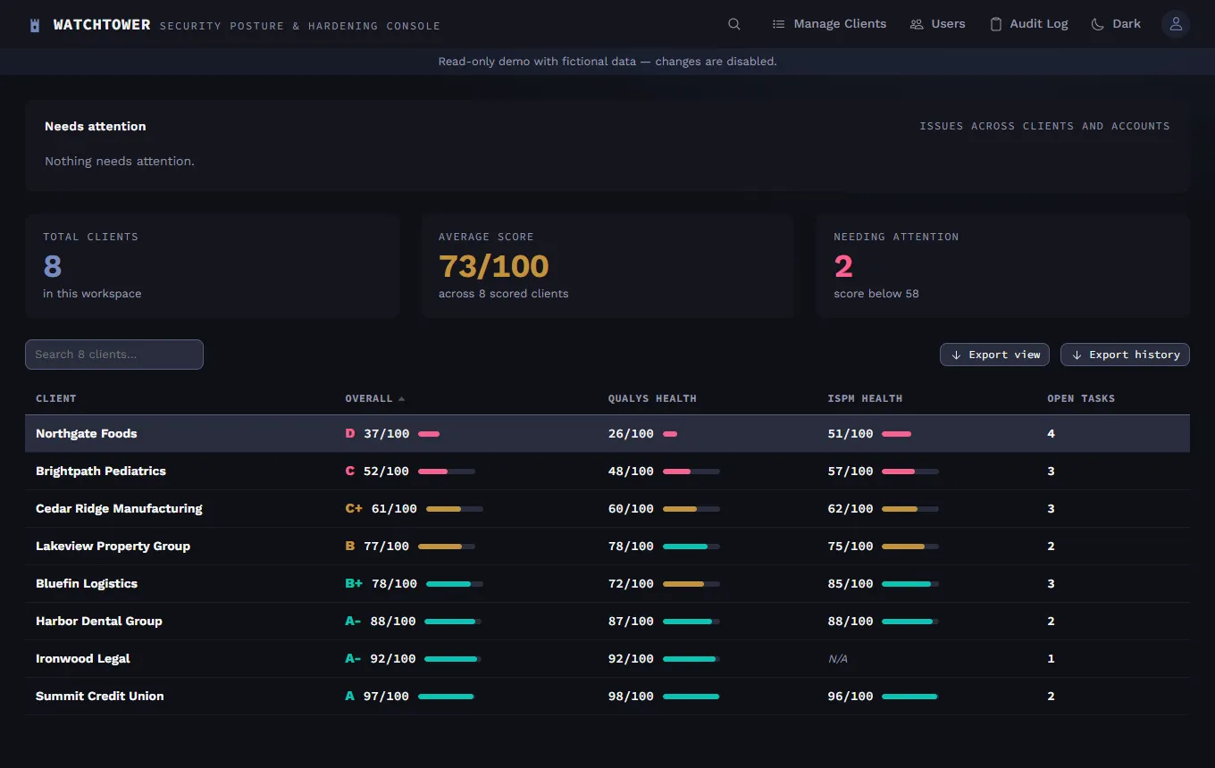Click Harbor Dental Group 88/100 ISPM score
Screen dimensions: 1215x768
(850, 622)
